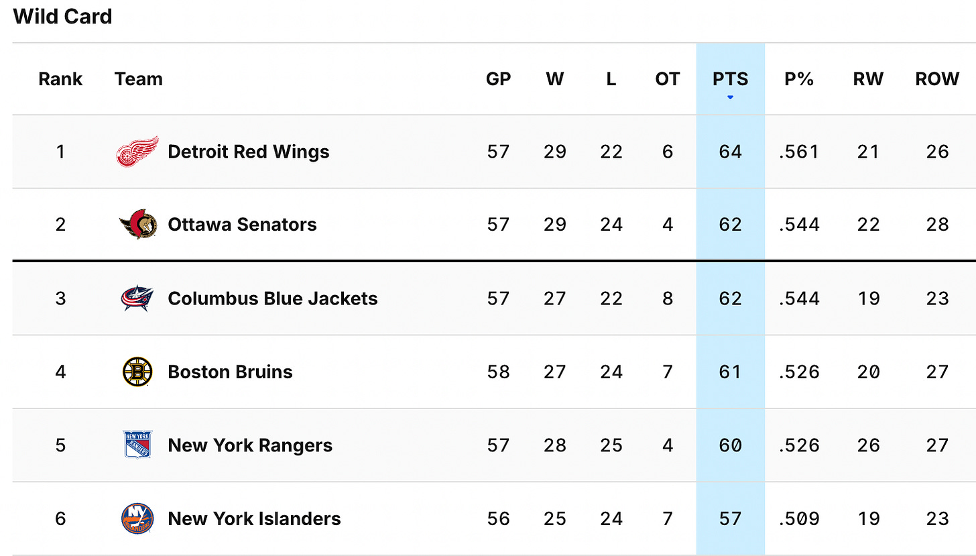Image resolution: width=976 pixels, height=556 pixels.
Task: Open the New York Islanders team link
Action: click(254, 518)
